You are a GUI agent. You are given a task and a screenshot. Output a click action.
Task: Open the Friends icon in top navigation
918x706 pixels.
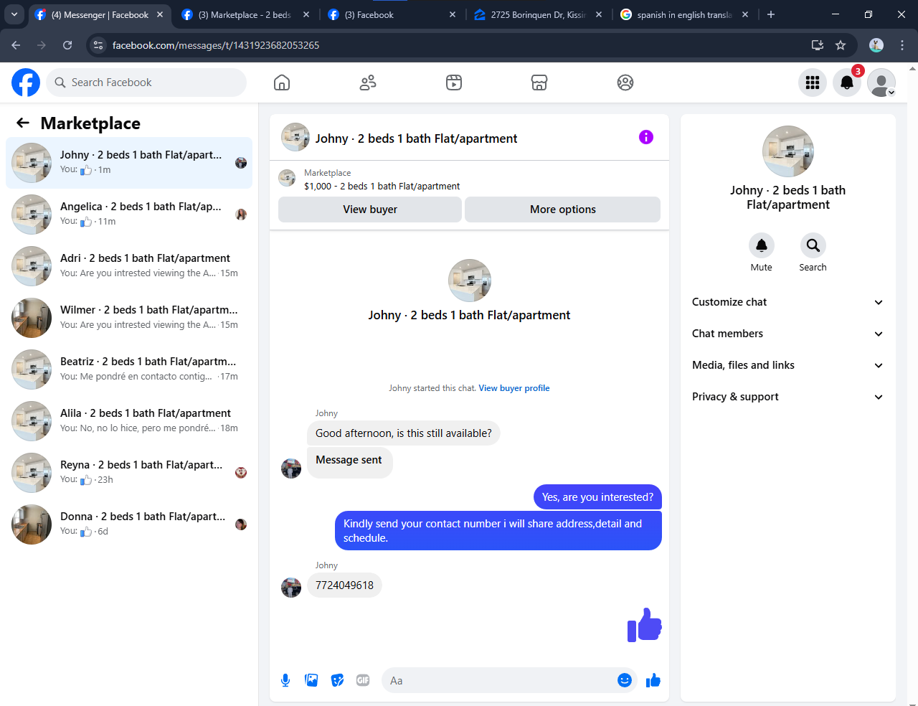(x=368, y=83)
